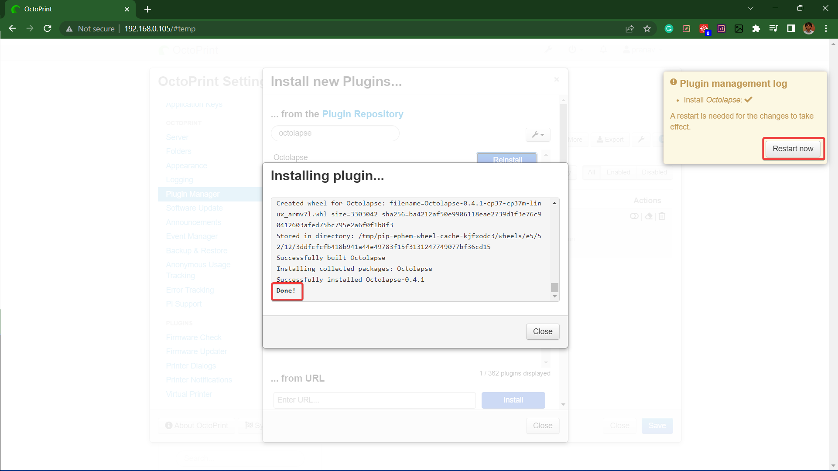Click the address bar URL

coord(160,29)
